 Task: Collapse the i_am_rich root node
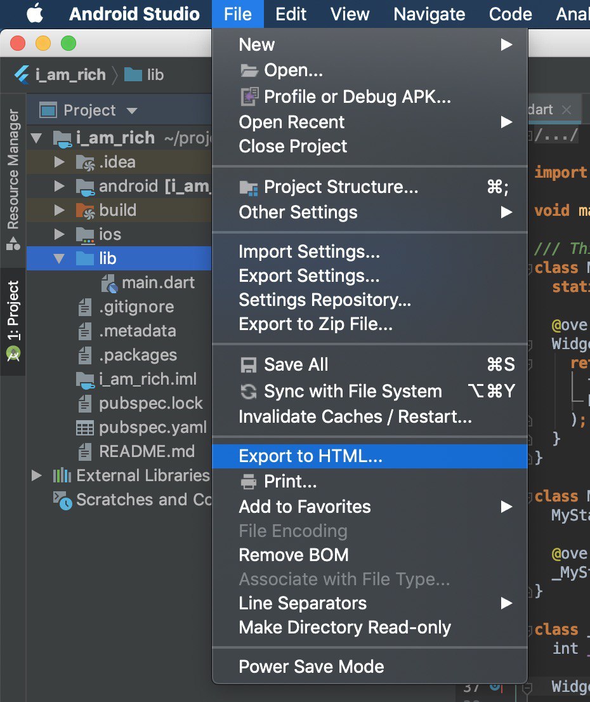[x=37, y=138]
